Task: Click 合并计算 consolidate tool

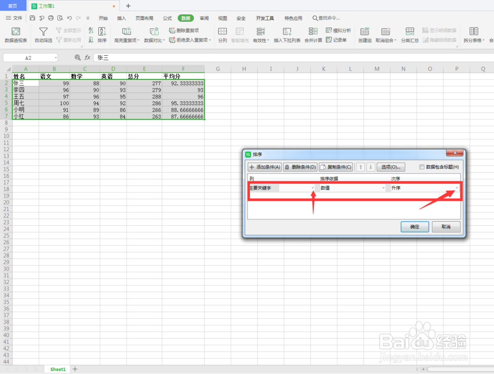Action: [x=313, y=35]
